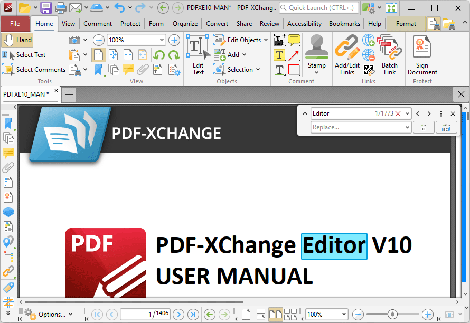Rotate the view counter-clockwise
Screen dimensions: 470x323
coord(159,55)
